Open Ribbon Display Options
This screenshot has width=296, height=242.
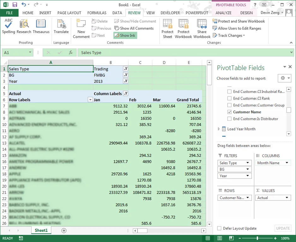coord(264,5)
